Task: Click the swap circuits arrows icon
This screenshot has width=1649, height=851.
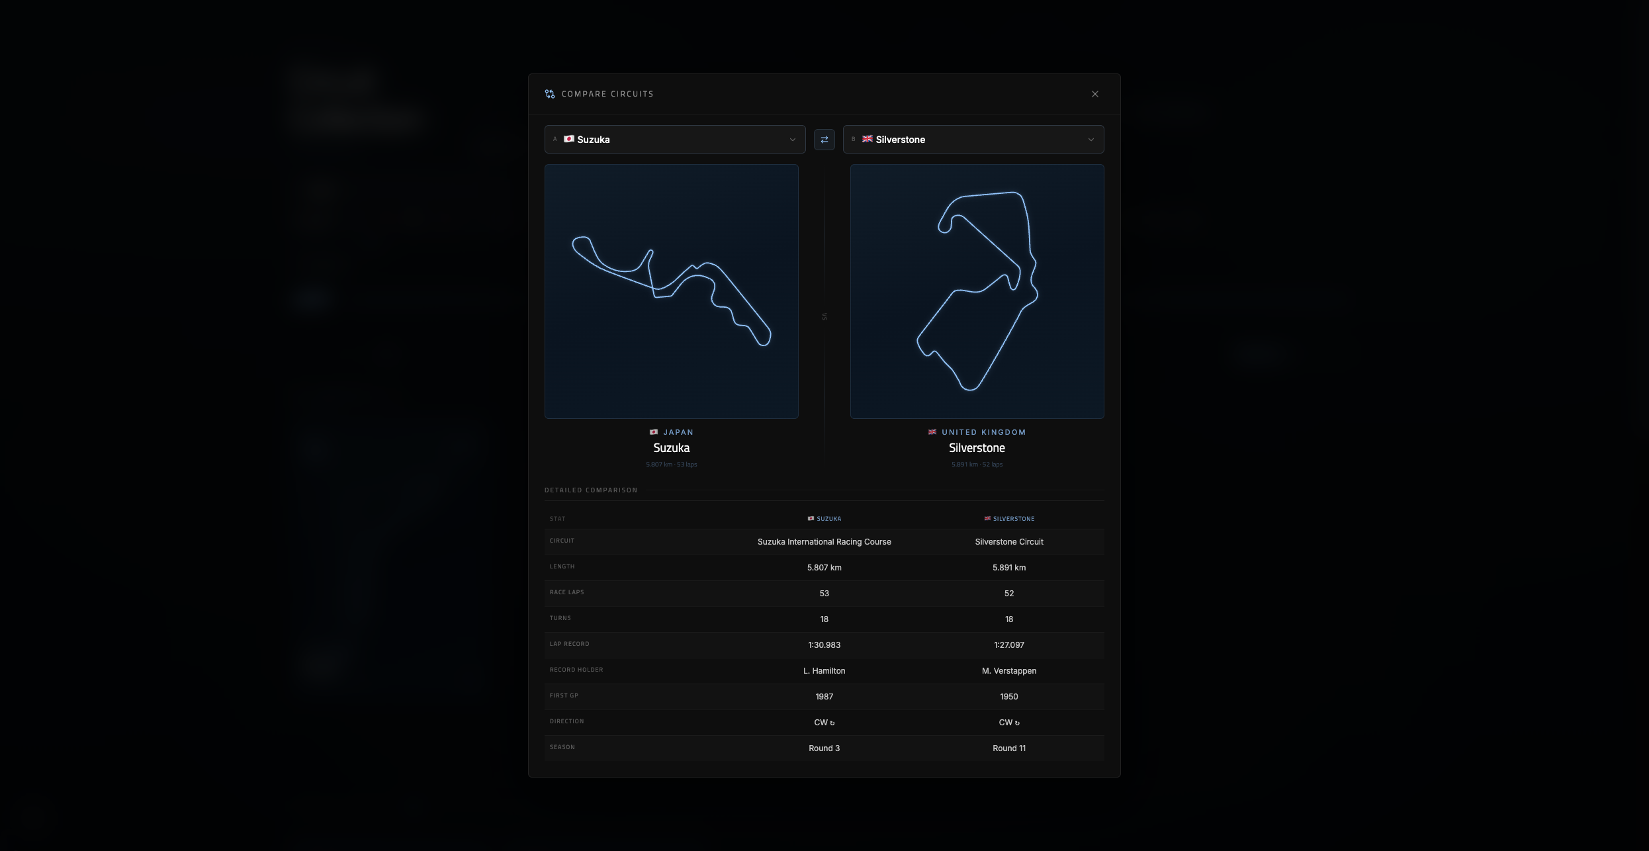Action: (824, 140)
